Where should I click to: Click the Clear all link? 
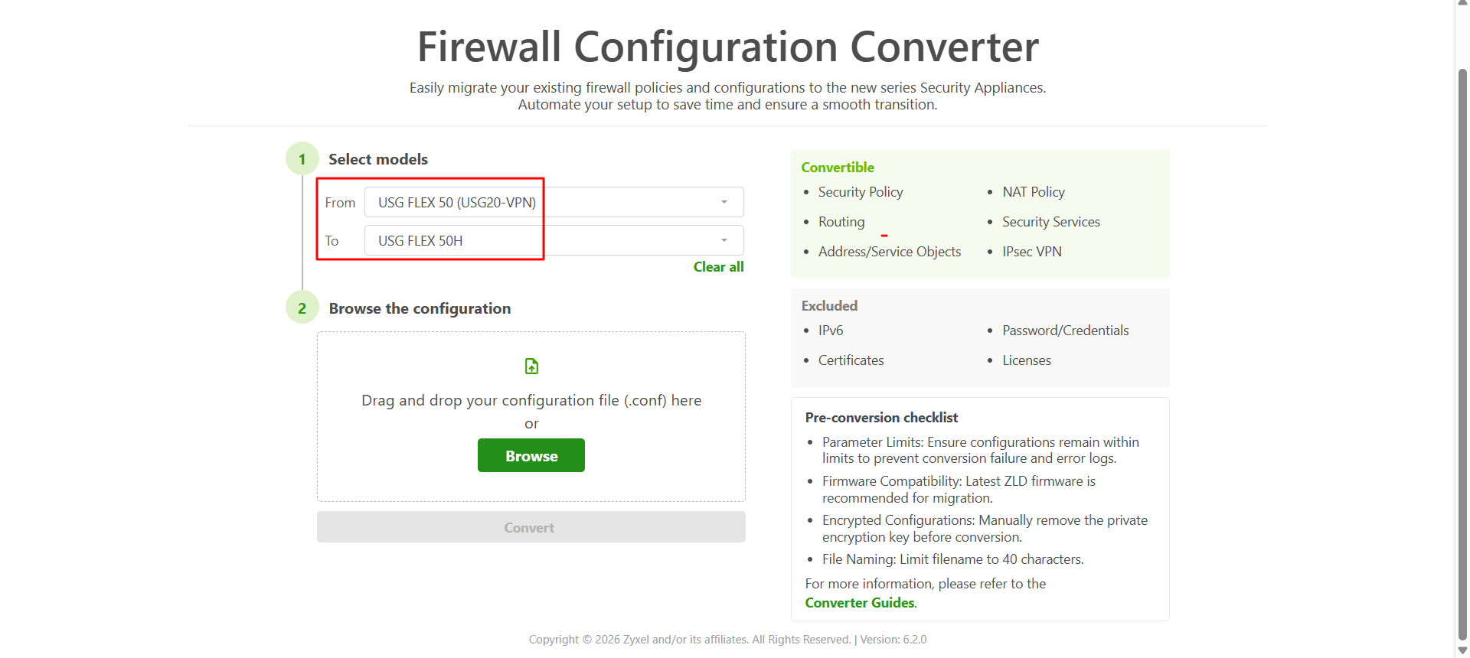point(718,267)
